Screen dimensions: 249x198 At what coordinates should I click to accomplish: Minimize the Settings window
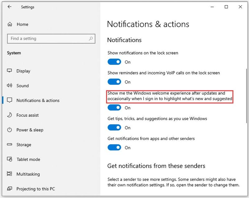[x=212, y=7]
